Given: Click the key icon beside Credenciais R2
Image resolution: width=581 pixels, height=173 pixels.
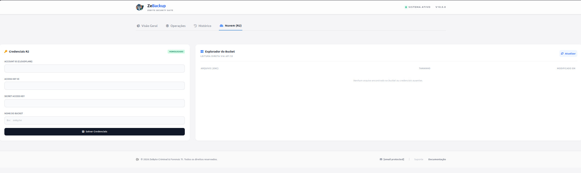Looking at the screenshot, I should (x=6, y=52).
